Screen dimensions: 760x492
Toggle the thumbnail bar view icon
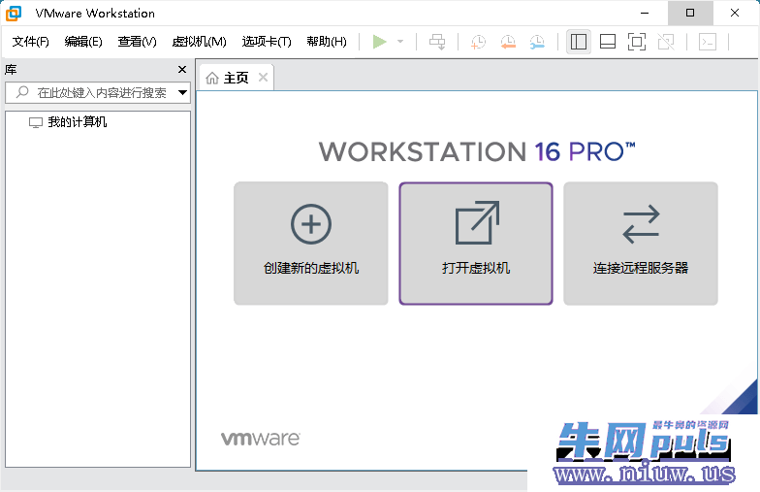pos(607,42)
